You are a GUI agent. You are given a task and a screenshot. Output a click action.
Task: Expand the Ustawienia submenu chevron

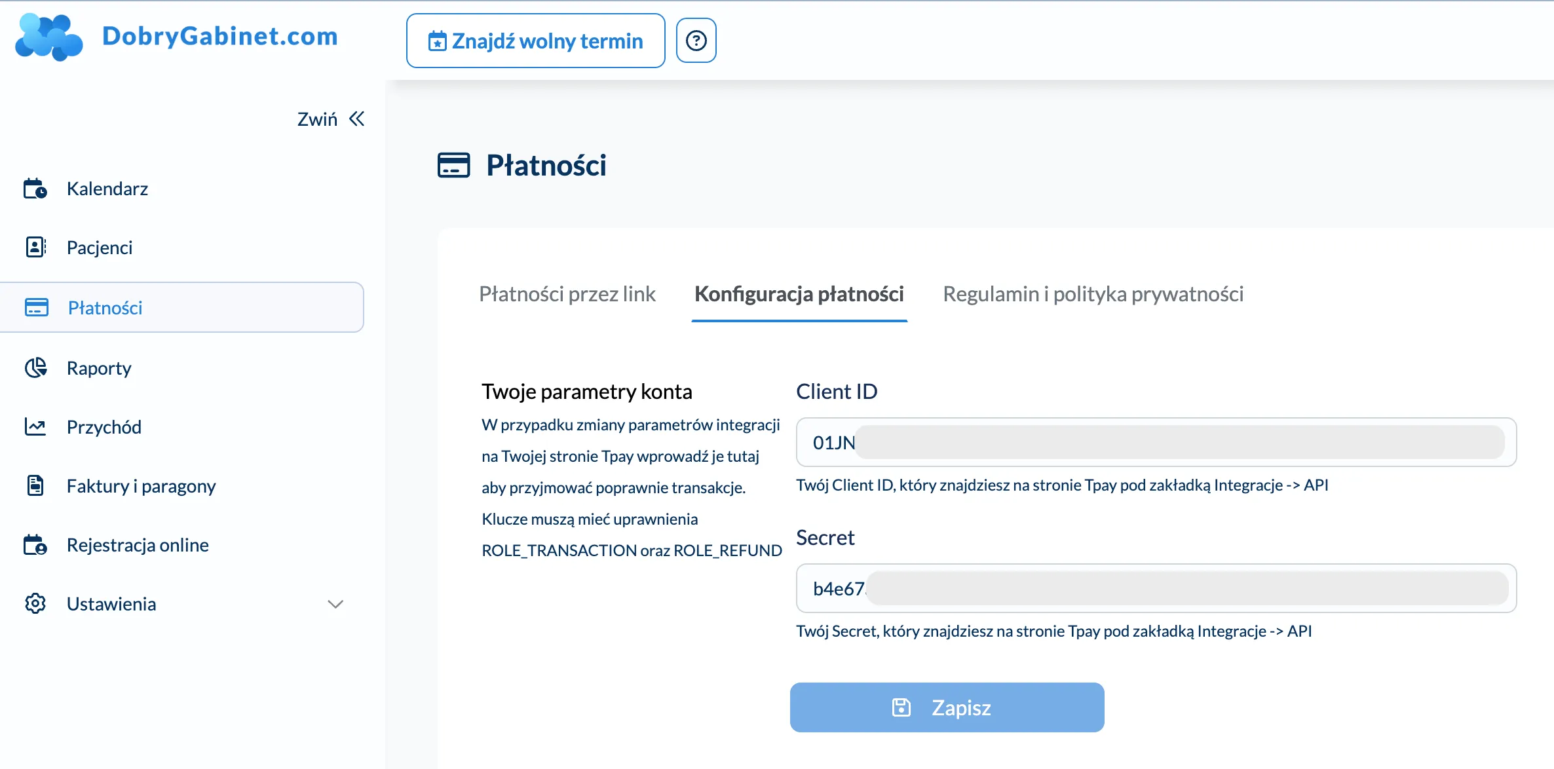(x=335, y=604)
